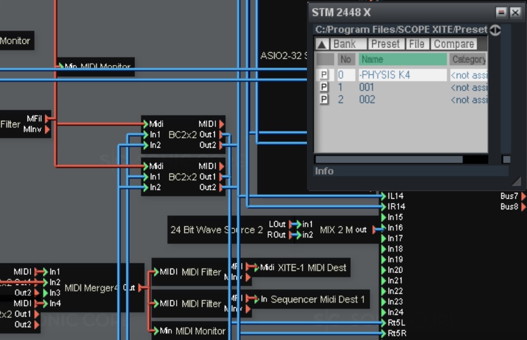Click the out pad of MIX 2 M
The height and width of the screenshot is (340, 527).
(x=374, y=230)
